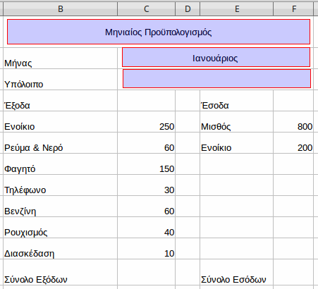Click the Φαγητό value 150 cell
Screen dimensions: 318x289
147,164
